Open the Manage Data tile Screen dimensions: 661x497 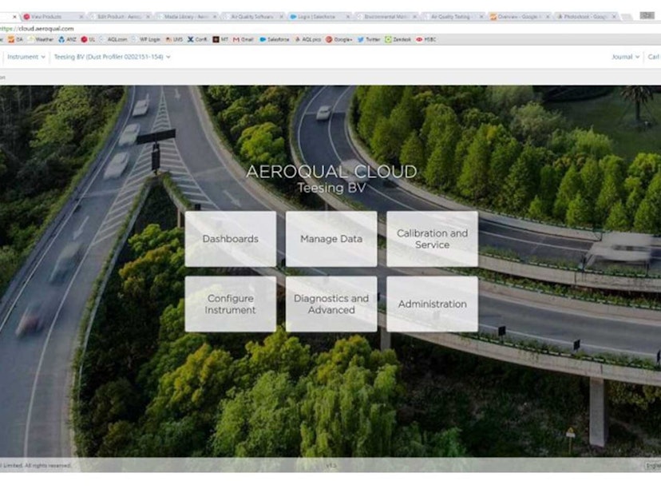(331, 239)
